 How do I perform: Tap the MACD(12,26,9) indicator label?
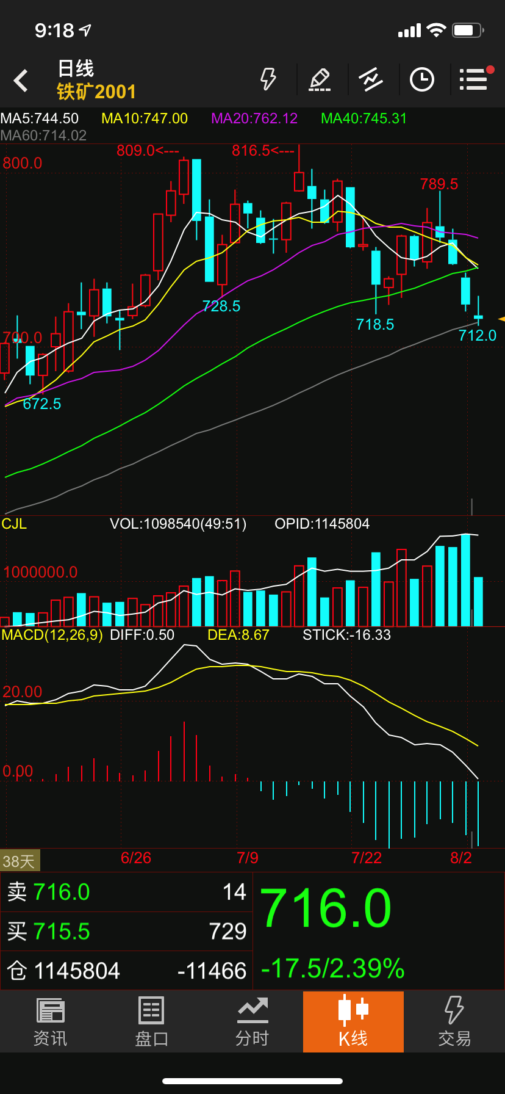(x=52, y=635)
